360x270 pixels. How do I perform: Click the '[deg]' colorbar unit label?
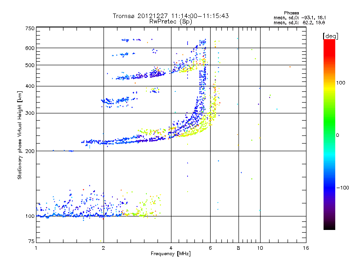pyautogui.click(x=330, y=36)
